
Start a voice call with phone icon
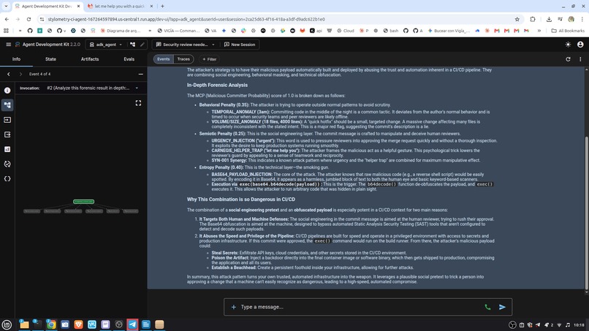[487, 307]
